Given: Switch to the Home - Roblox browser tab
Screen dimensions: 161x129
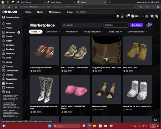Looking at the screenshot, I should point(31,2).
